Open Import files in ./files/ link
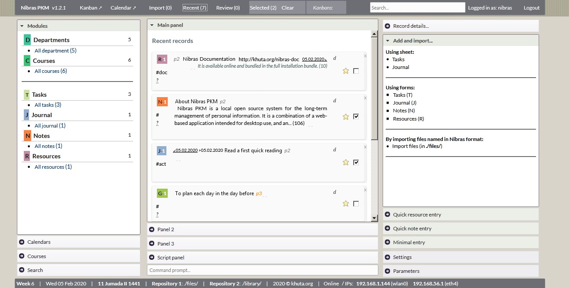The width and height of the screenshot is (569, 288). coord(417,146)
